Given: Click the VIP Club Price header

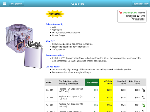Looking at the screenshot, I should [x=106, y=82].
